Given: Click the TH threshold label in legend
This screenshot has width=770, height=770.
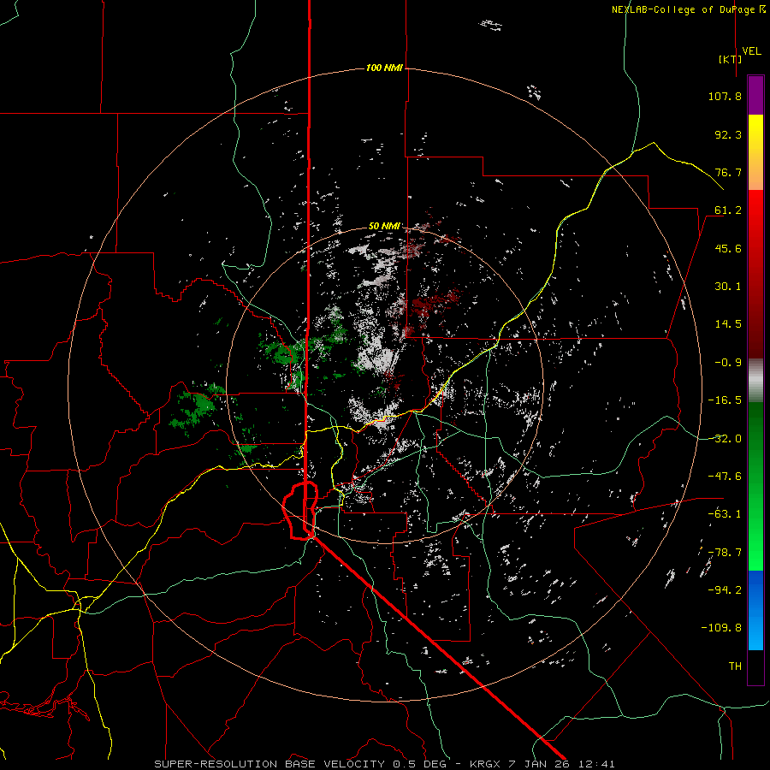Looking at the screenshot, I should tap(735, 666).
